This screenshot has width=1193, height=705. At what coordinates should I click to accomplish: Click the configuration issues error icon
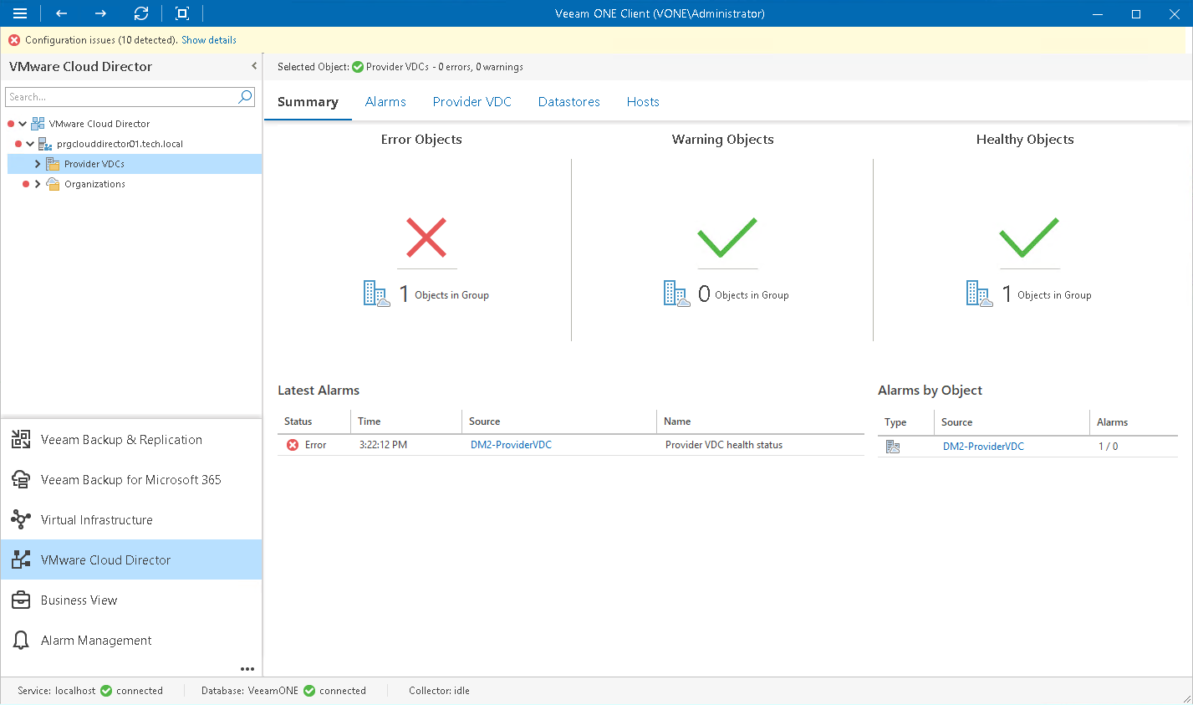coord(14,40)
